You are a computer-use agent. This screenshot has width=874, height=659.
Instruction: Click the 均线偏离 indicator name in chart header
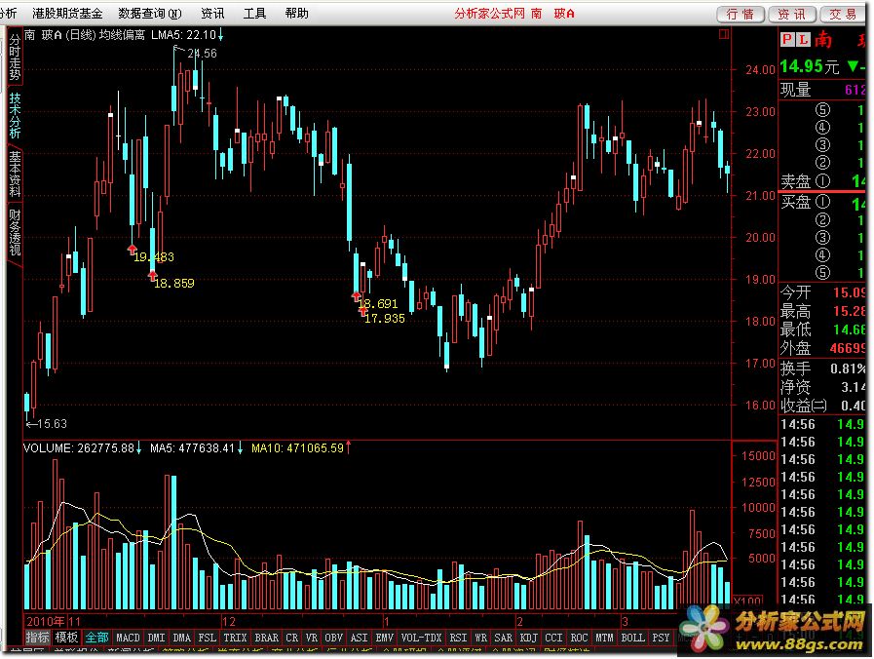click(122, 35)
